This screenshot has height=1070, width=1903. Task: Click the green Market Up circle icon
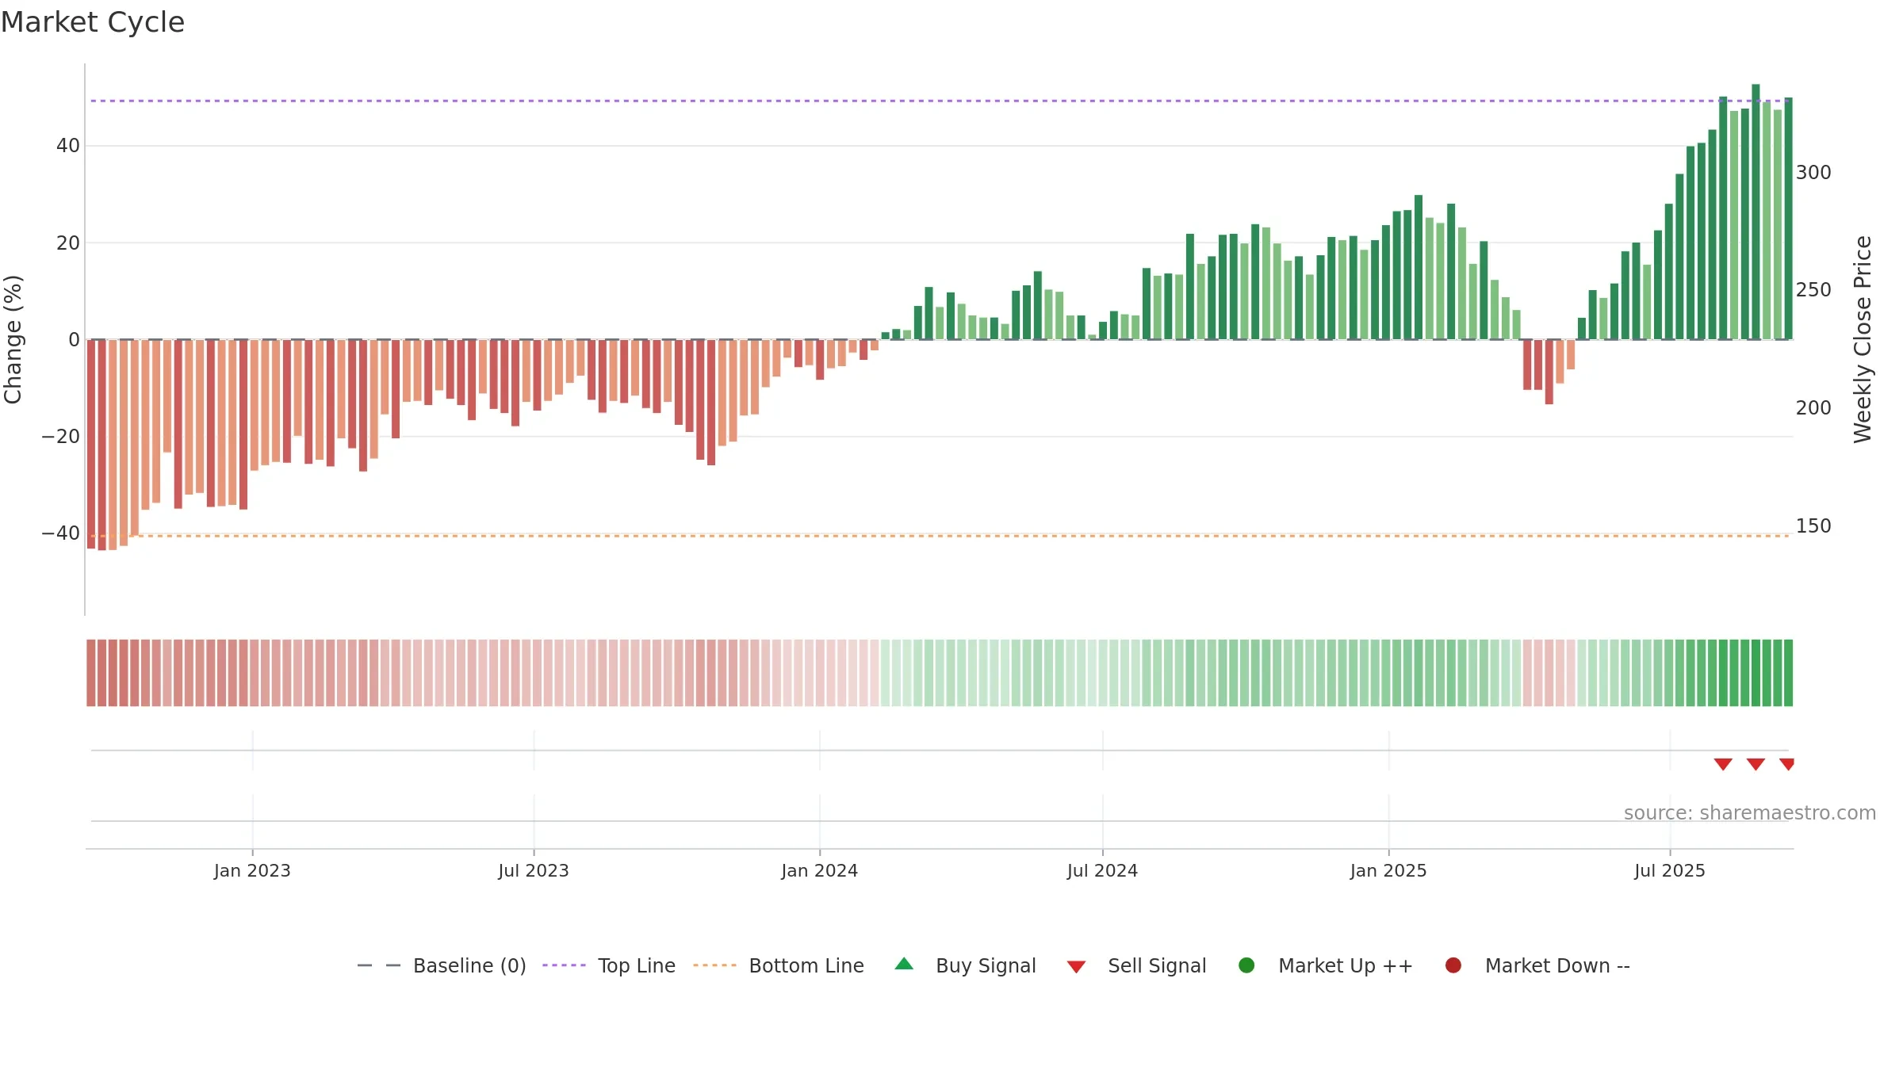click(1246, 965)
